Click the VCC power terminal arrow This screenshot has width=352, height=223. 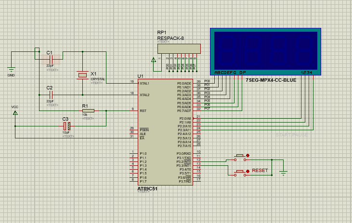pos(15,113)
